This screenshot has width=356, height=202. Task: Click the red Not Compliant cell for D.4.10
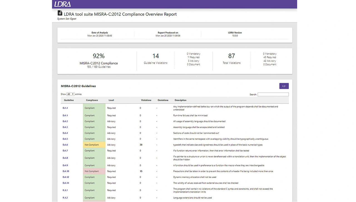tap(94, 171)
